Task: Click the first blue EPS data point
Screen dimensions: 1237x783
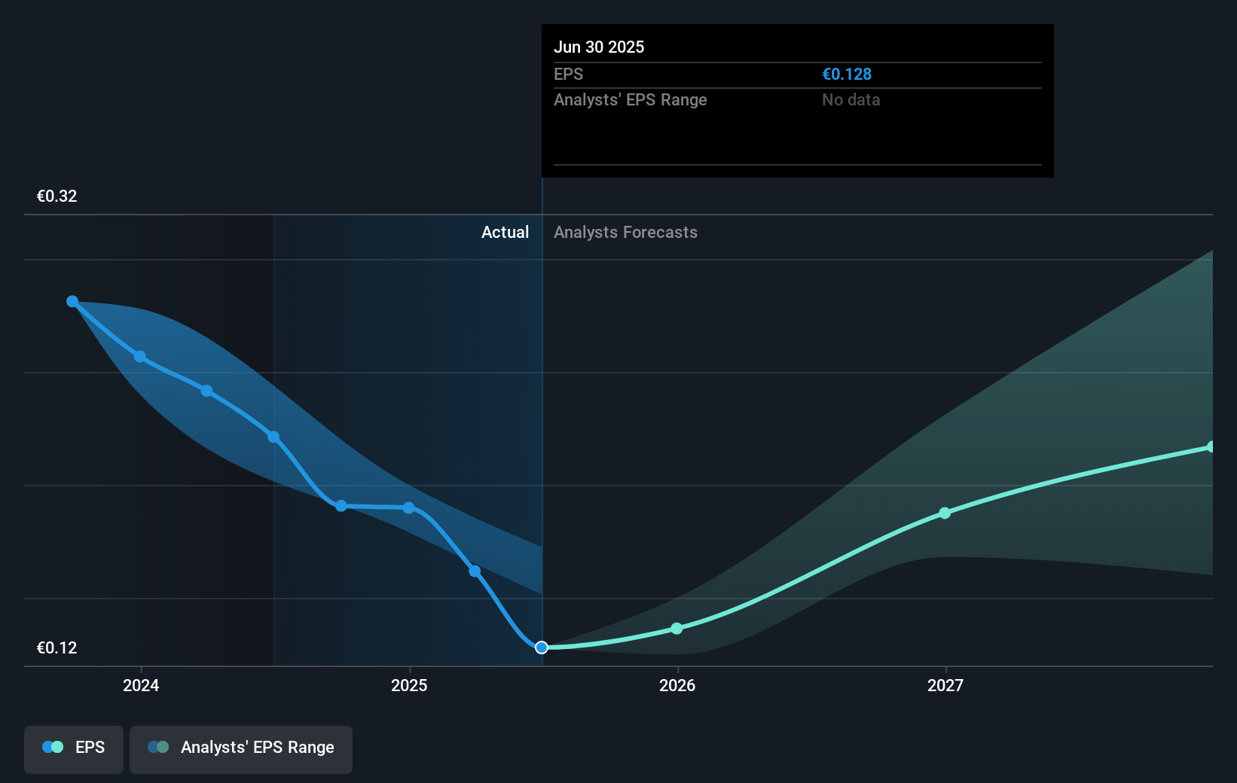Action: pos(72,300)
